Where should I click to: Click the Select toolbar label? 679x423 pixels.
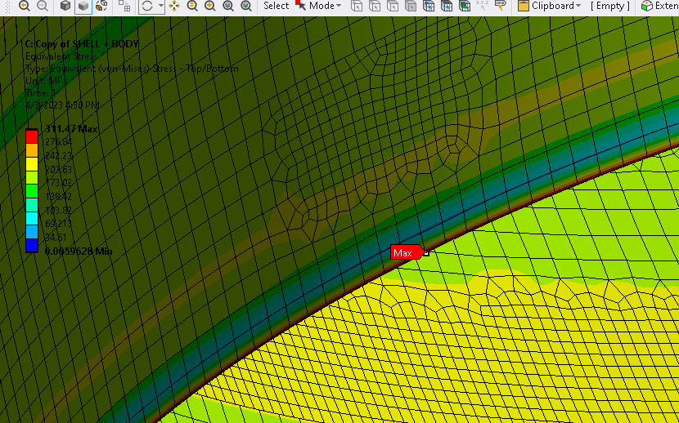pyautogui.click(x=276, y=6)
